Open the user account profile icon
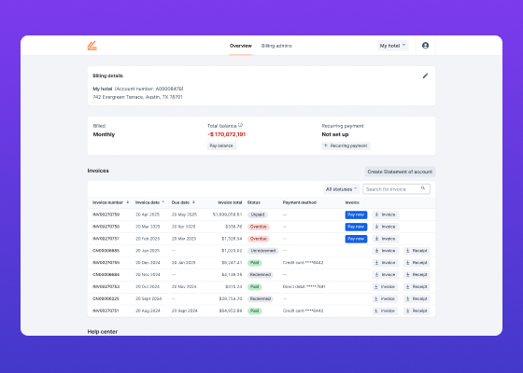The image size is (523, 373). coord(425,46)
